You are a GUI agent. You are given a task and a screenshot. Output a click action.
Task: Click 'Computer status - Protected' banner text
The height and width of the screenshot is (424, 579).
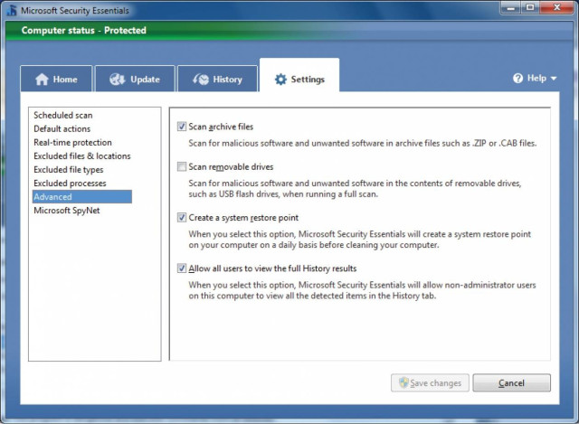tap(84, 30)
